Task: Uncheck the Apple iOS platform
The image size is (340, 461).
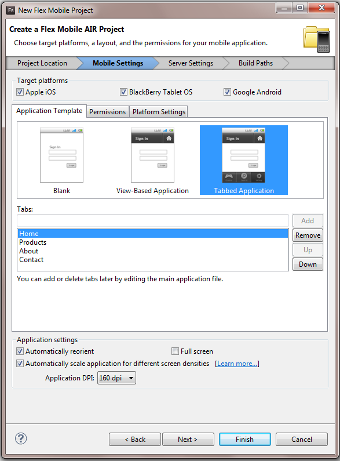Action: pos(20,92)
